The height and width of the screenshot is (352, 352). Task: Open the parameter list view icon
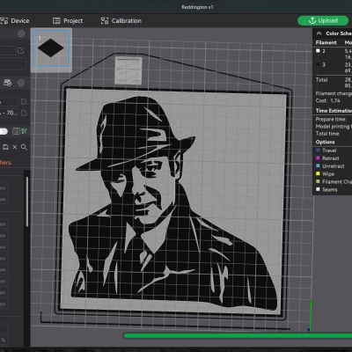[x=16, y=131]
